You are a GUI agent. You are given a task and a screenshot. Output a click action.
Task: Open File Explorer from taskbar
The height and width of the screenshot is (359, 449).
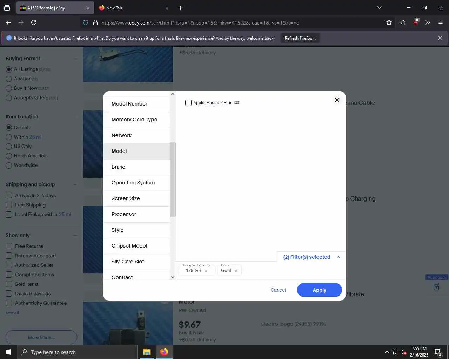(x=147, y=352)
